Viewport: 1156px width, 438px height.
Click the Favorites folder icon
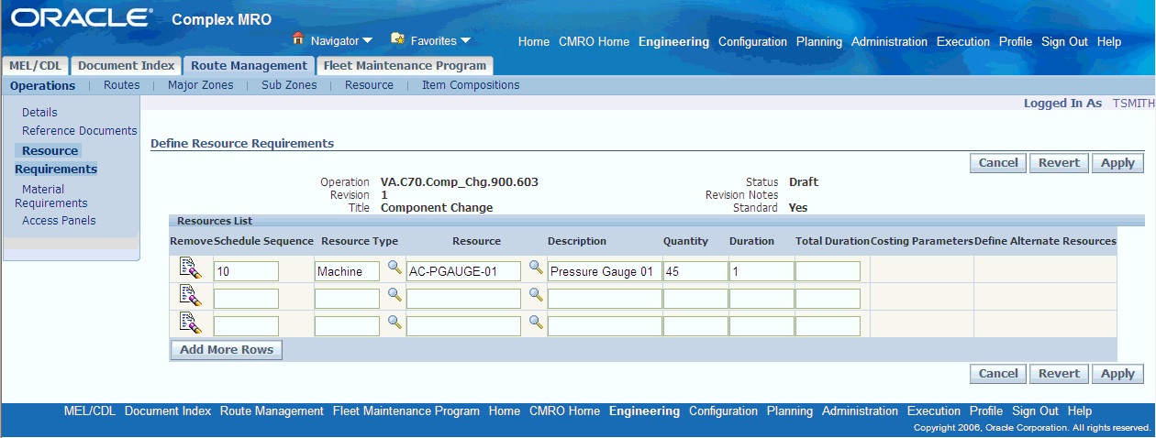coord(398,38)
